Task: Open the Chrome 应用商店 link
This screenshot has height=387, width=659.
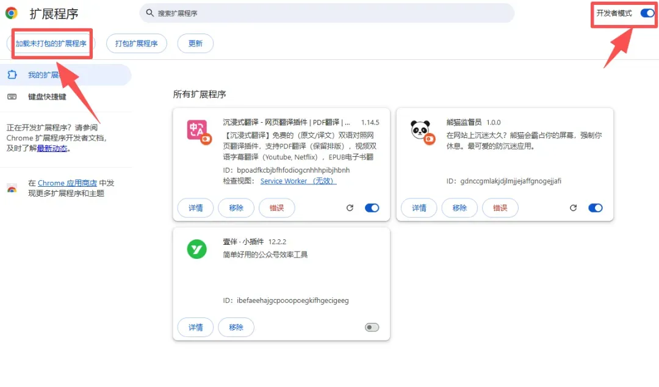Action: click(67, 183)
